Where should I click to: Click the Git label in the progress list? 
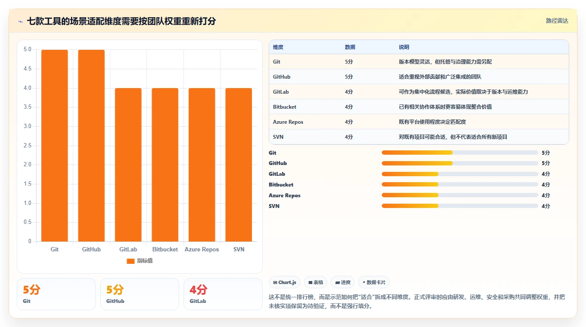tap(273, 153)
